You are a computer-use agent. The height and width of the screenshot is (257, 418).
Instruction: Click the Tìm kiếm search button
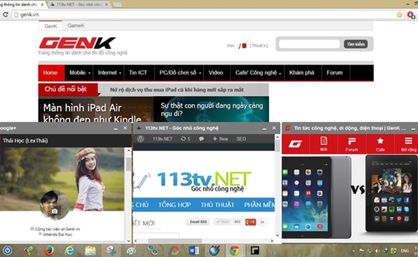point(356,44)
